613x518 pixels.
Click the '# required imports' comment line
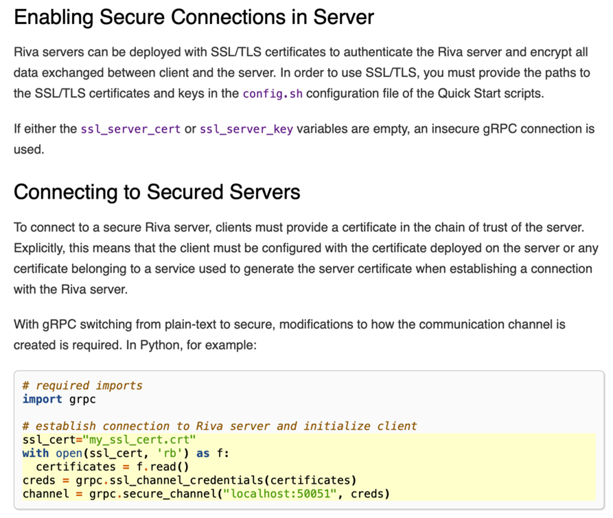[x=82, y=386]
